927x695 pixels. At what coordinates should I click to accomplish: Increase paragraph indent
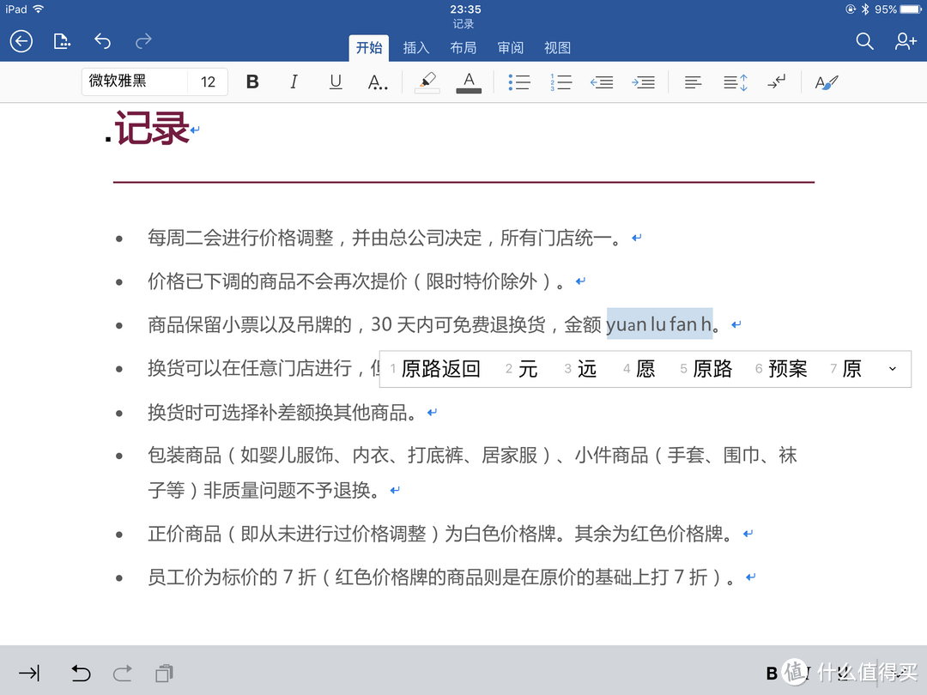click(643, 82)
